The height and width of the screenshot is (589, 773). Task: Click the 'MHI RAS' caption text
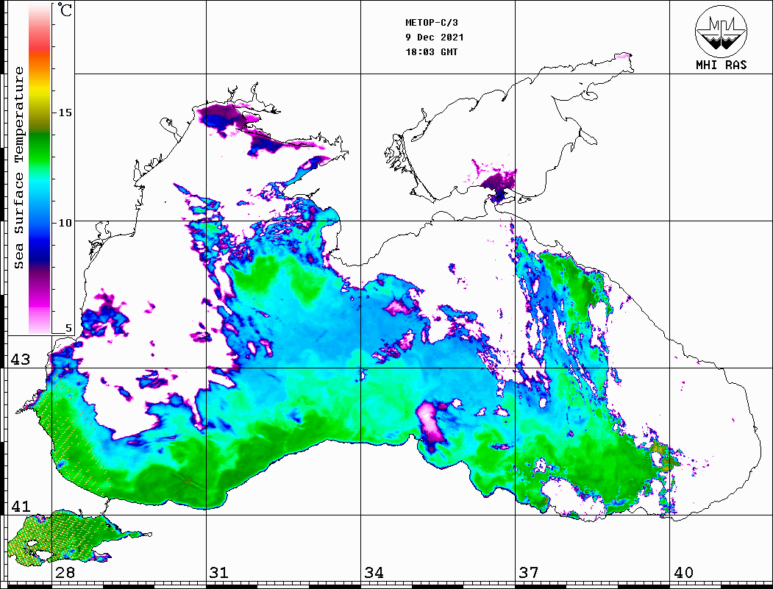pyautogui.click(x=722, y=65)
